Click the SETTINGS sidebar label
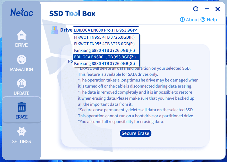This screenshot has height=162, width=227. point(22,141)
